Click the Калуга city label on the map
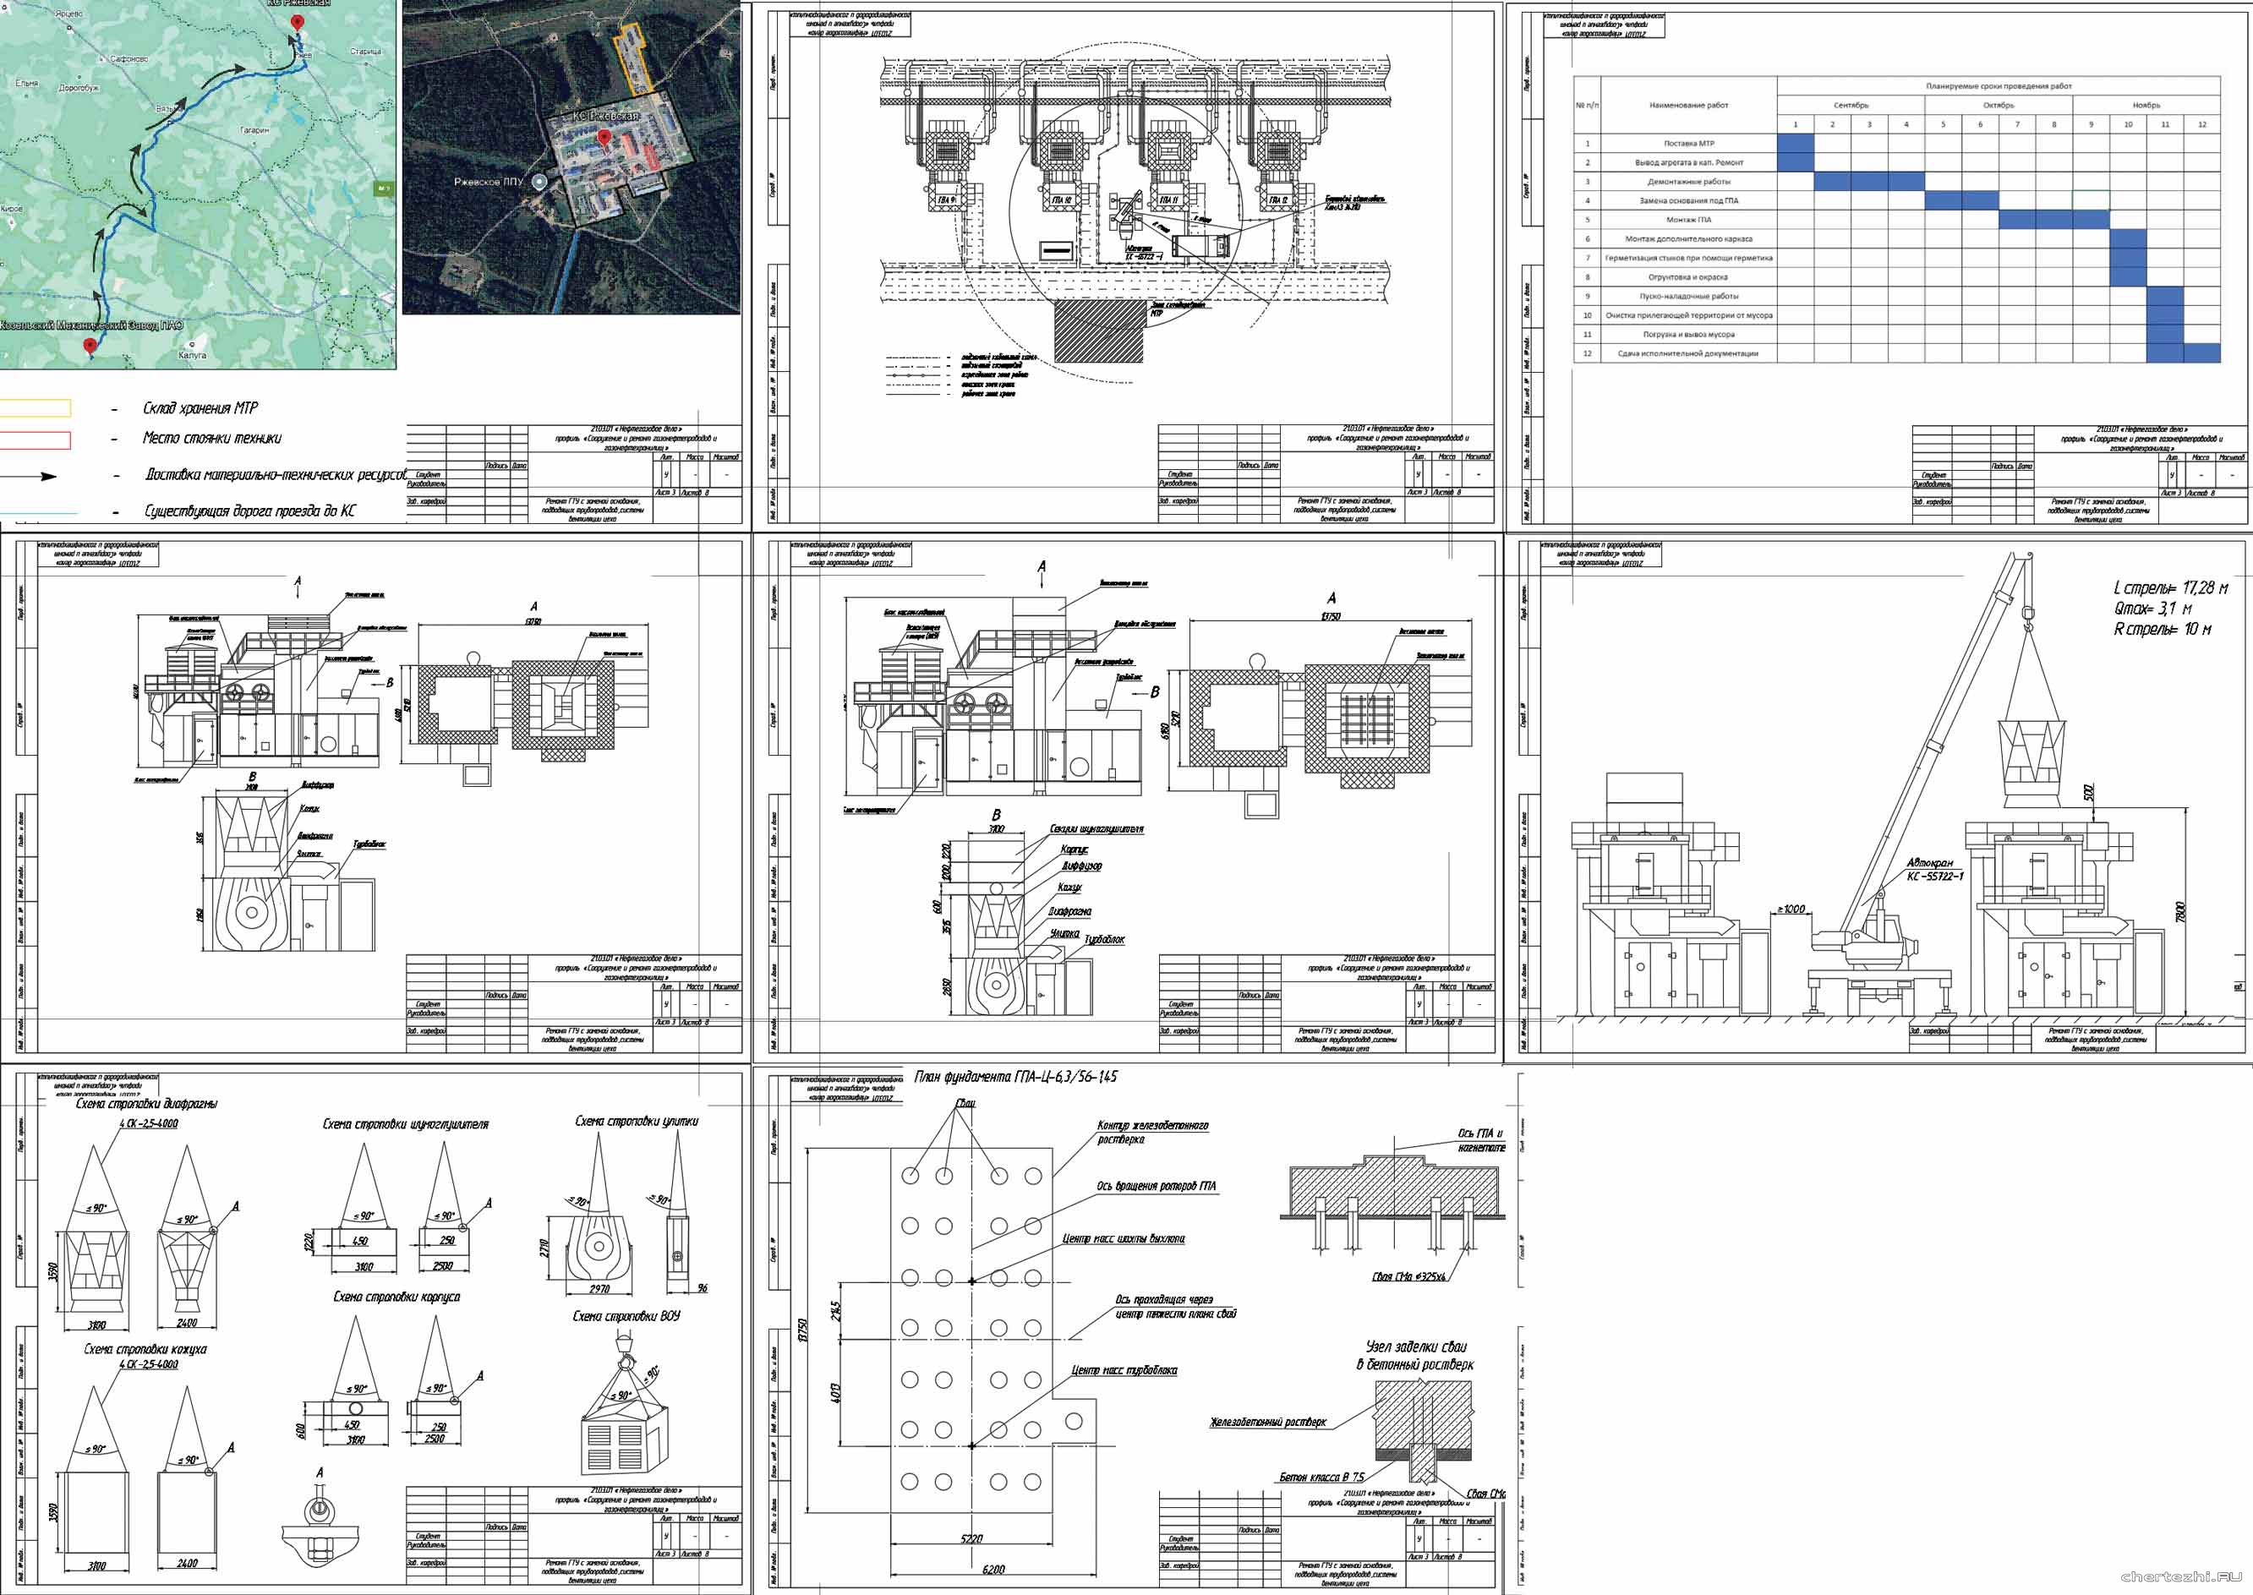This screenshot has width=2253, height=1595. click(x=193, y=356)
